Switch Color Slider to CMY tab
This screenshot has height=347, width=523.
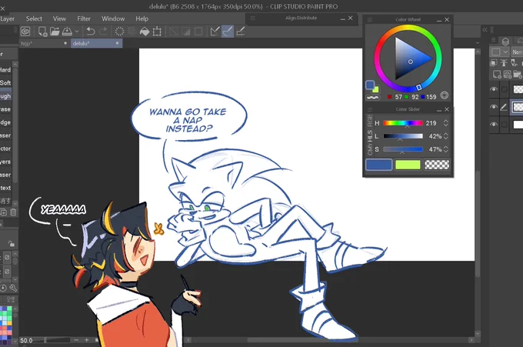point(370,149)
